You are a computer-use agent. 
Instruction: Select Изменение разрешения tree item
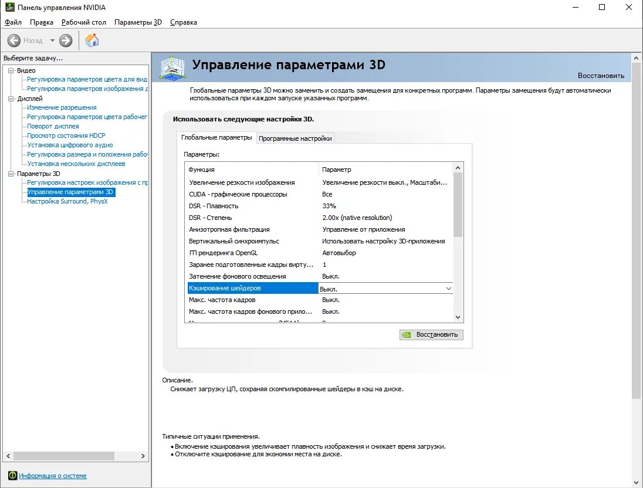62,107
